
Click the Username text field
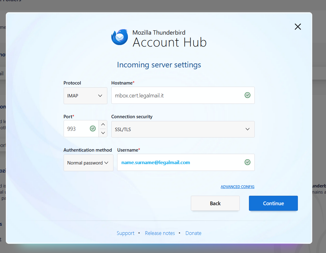point(180,163)
